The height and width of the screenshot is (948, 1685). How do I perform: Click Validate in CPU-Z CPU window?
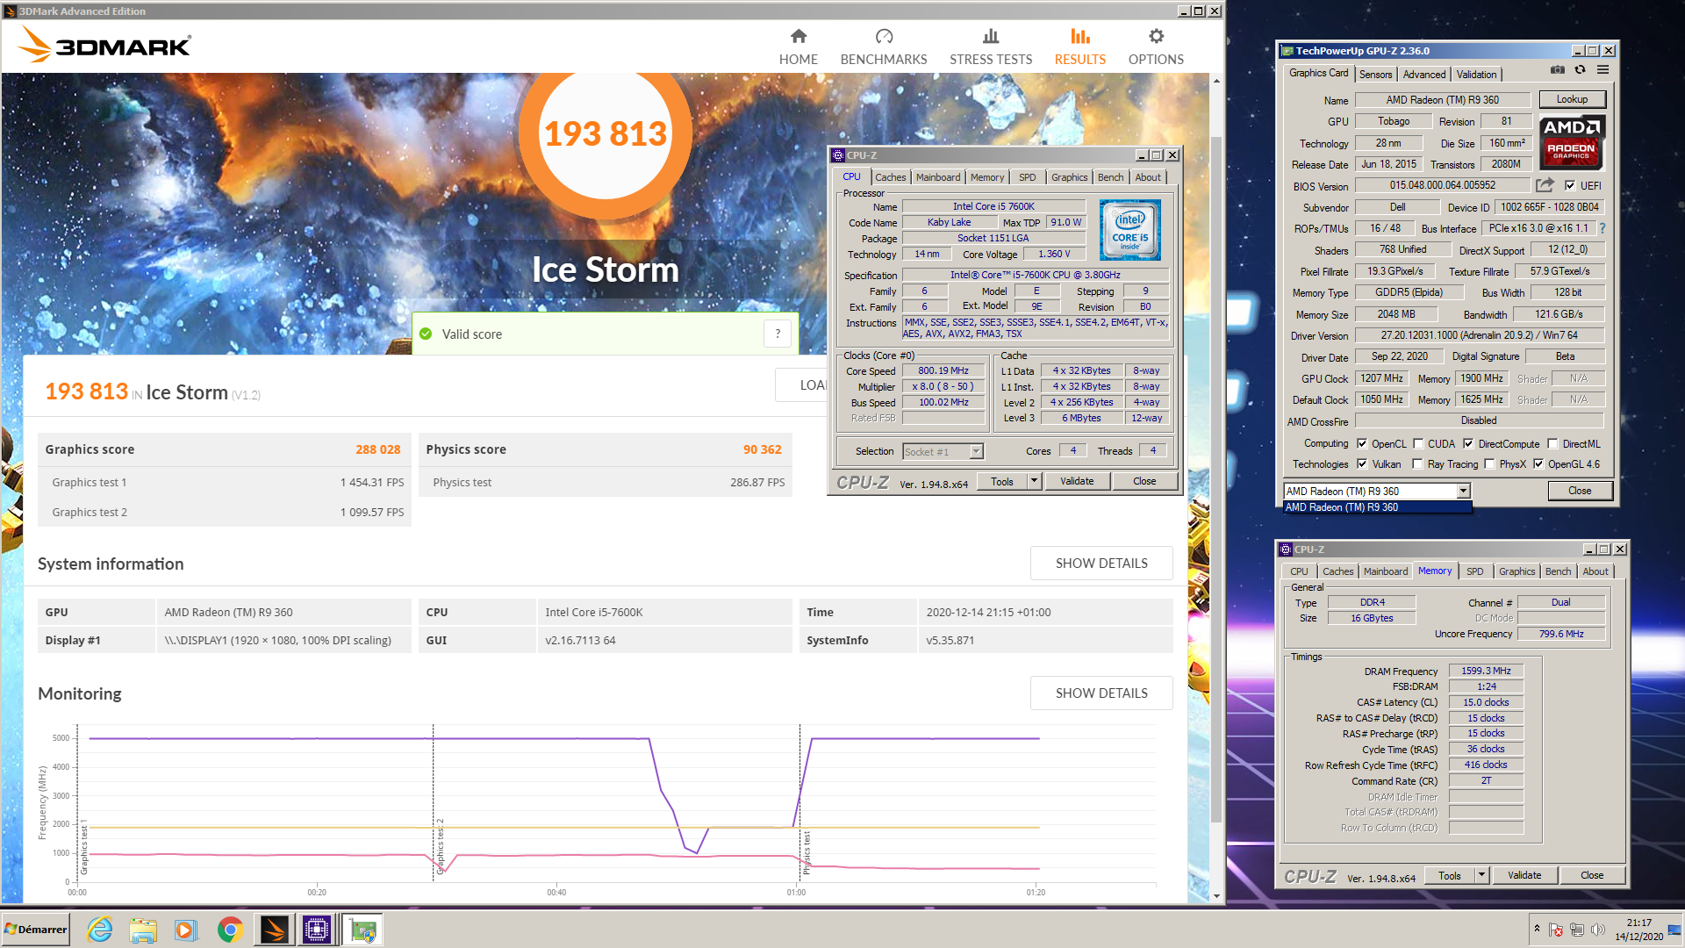click(x=1076, y=481)
